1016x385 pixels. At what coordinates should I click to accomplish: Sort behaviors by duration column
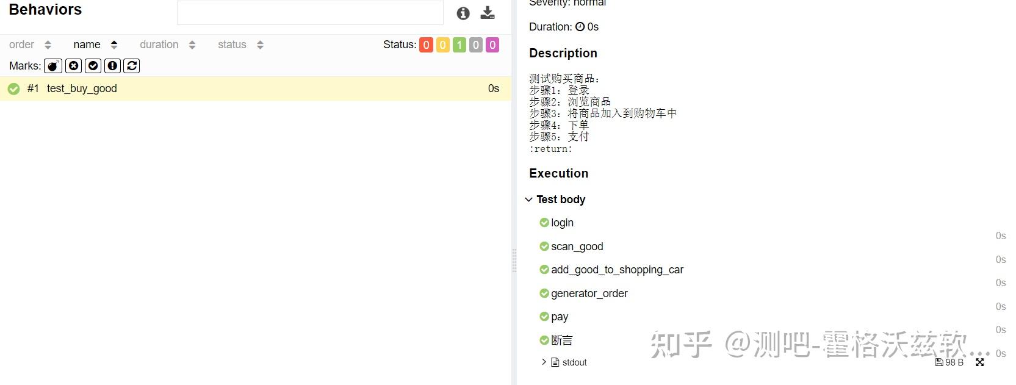(168, 45)
